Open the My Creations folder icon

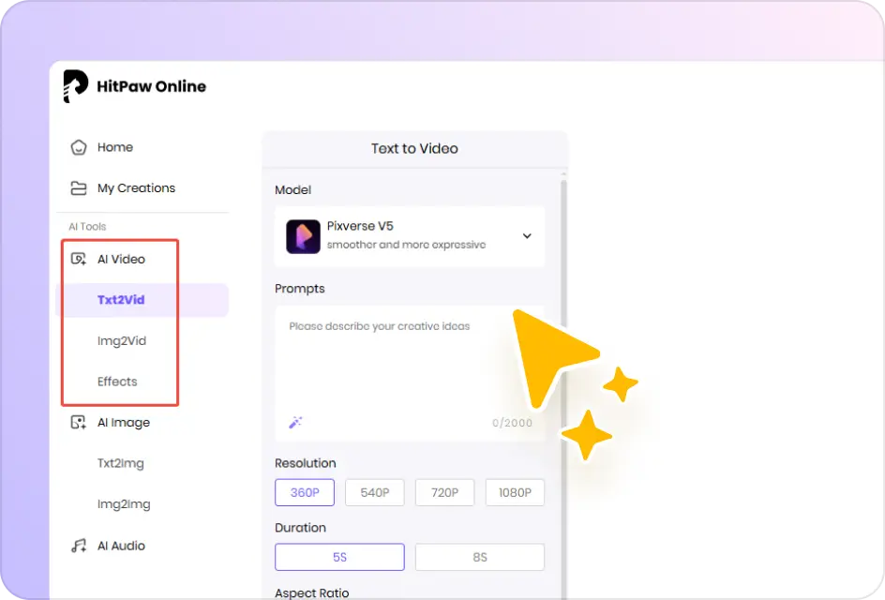79,187
